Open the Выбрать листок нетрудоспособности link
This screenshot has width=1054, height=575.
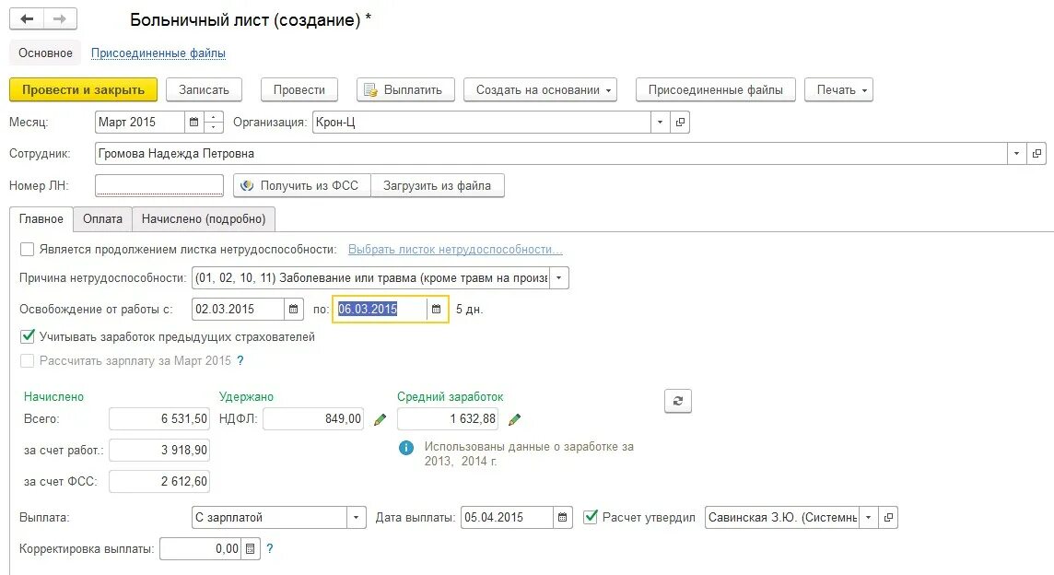(x=455, y=249)
